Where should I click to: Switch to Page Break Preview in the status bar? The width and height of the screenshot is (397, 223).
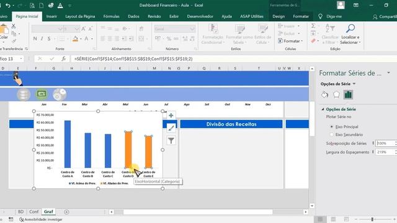(346, 219)
